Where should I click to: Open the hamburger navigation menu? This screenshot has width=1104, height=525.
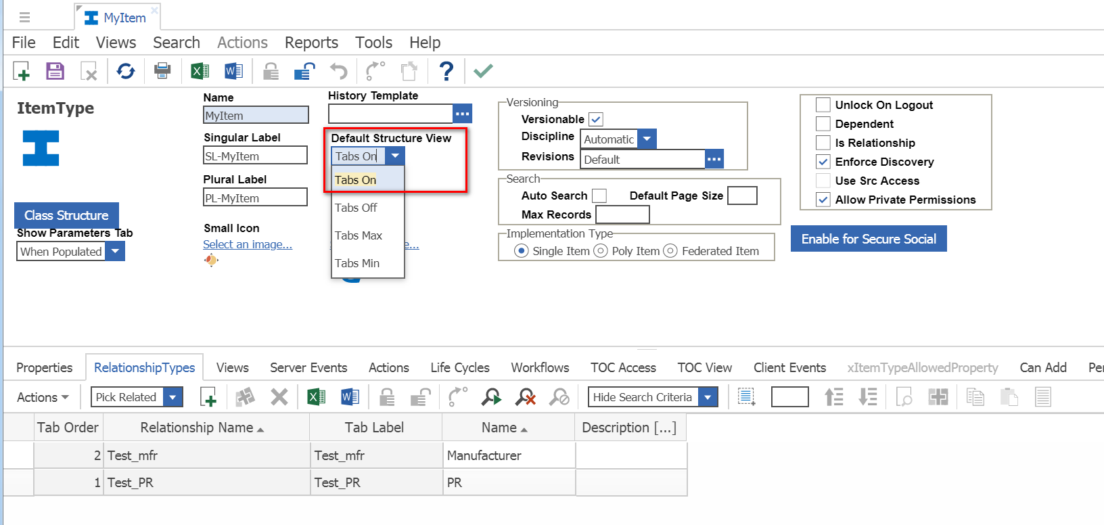coord(25,18)
